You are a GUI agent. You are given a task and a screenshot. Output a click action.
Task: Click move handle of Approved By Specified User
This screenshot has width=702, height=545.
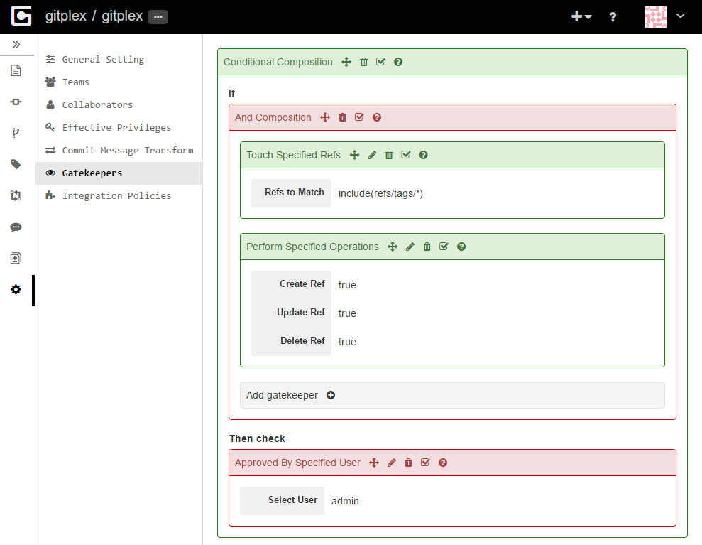(374, 463)
